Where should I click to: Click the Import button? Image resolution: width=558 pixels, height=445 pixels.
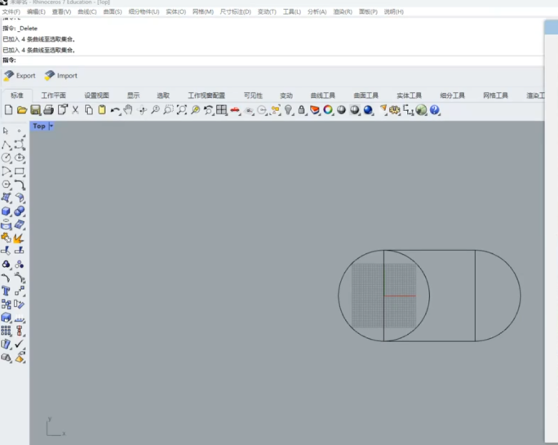(x=61, y=76)
